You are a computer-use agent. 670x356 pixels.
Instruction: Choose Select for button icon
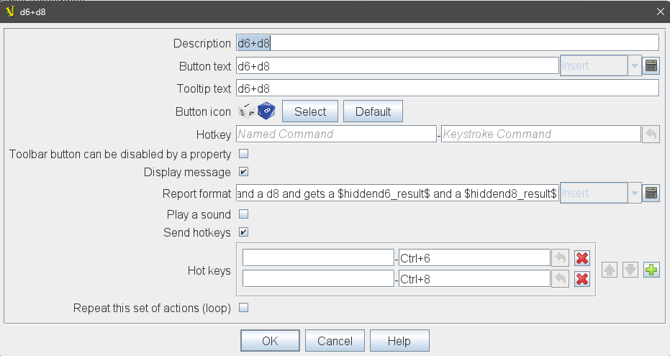[x=310, y=111]
